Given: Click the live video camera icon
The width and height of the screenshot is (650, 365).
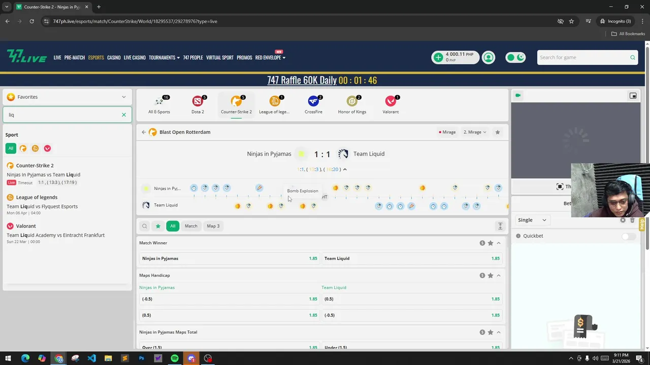Looking at the screenshot, I should pyautogui.click(x=518, y=95).
